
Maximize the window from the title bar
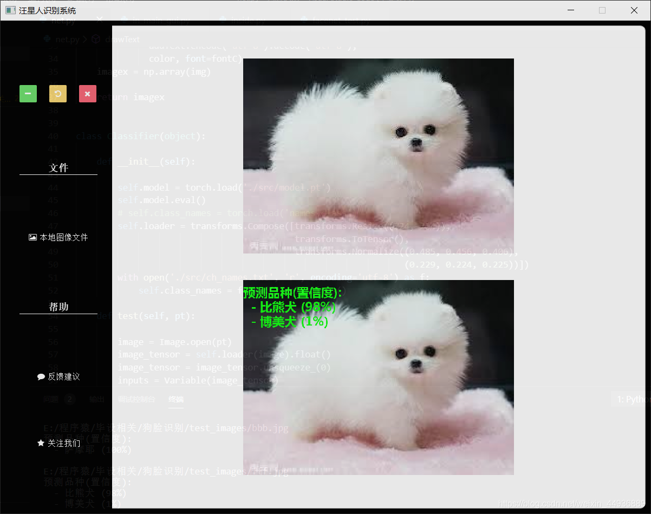[602, 10]
